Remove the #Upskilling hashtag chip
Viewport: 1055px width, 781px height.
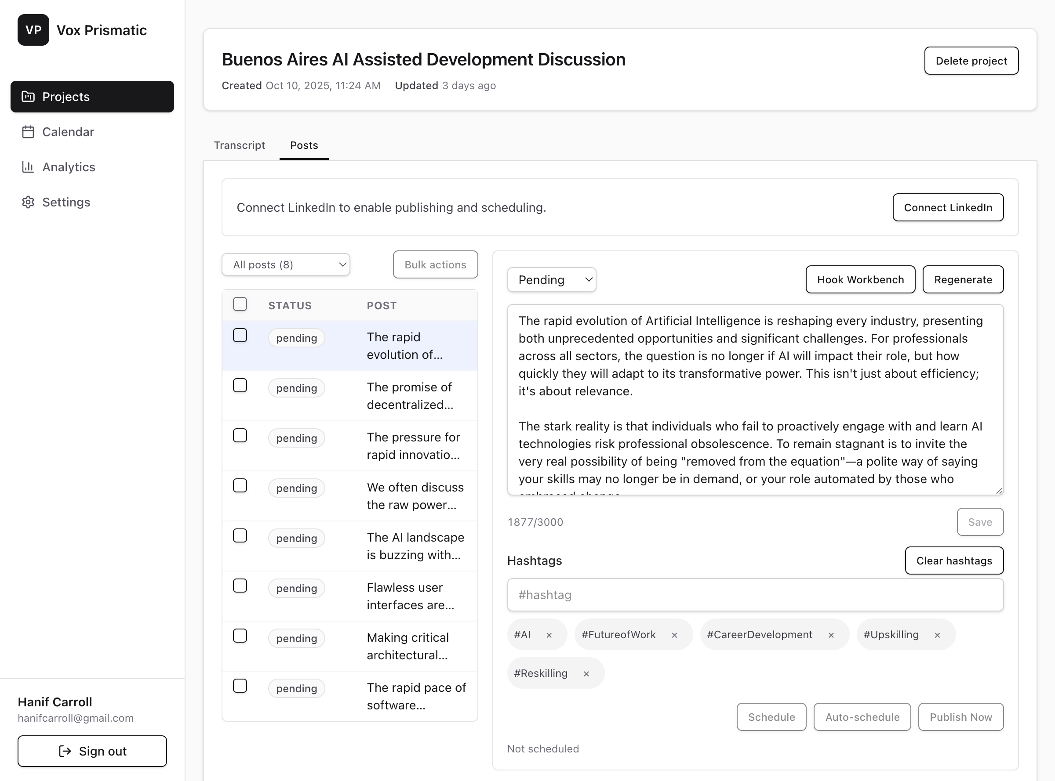coord(937,634)
